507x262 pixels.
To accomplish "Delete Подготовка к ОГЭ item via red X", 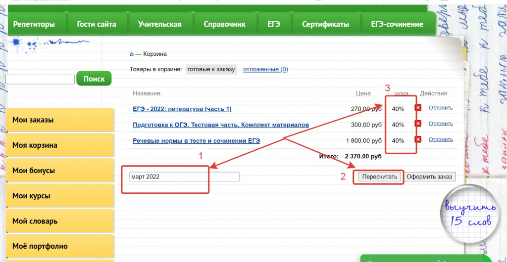I will [x=418, y=124].
